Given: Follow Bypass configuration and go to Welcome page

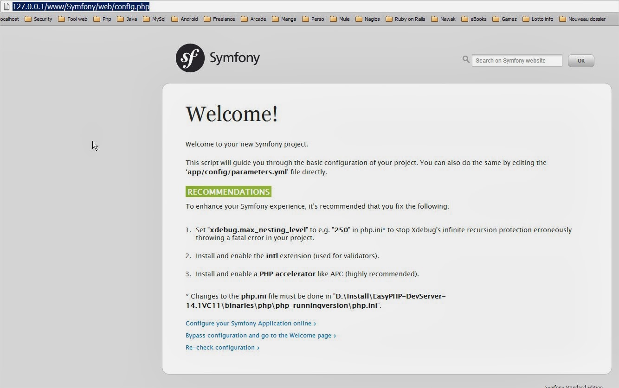Looking at the screenshot, I should point(261,335).
